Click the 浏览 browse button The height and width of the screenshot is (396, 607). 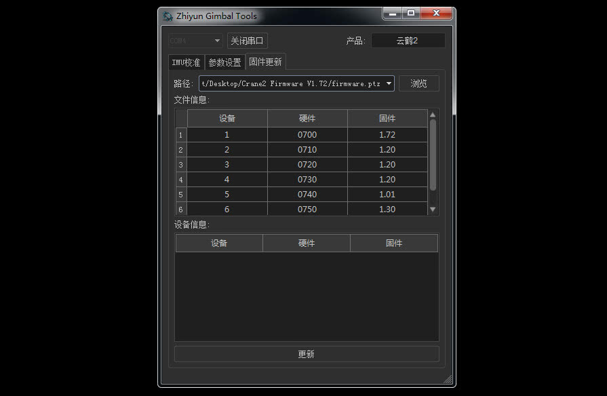click(x=419, y=83)
